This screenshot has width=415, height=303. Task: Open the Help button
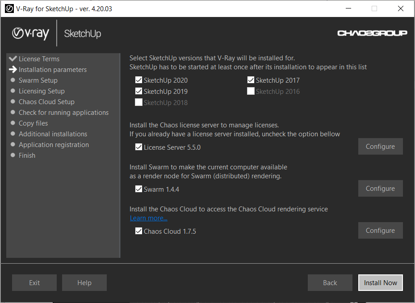tap(84, 282)
